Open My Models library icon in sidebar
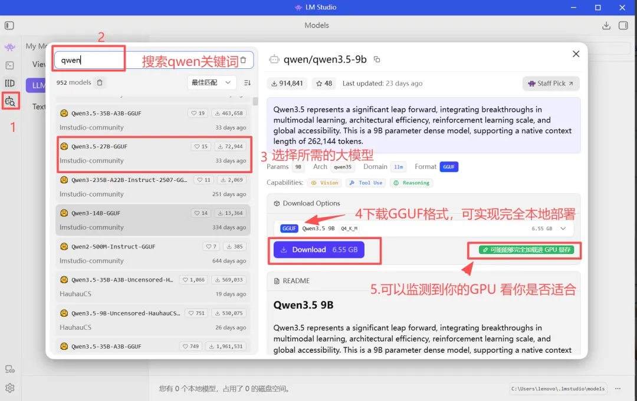This screenshot has width=637, height=401. (10, 83)
